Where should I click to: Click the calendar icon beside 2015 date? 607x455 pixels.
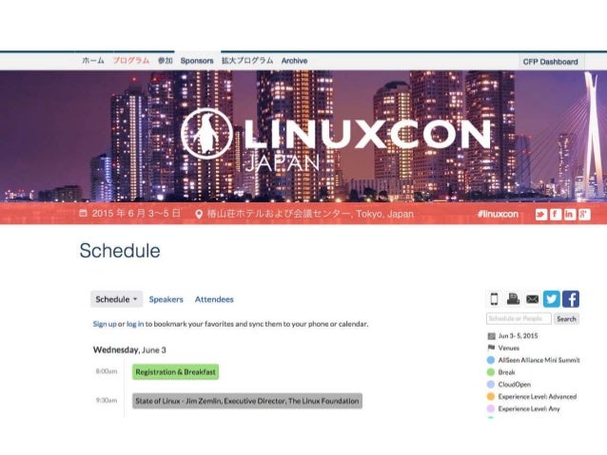(x=83, y=213)
